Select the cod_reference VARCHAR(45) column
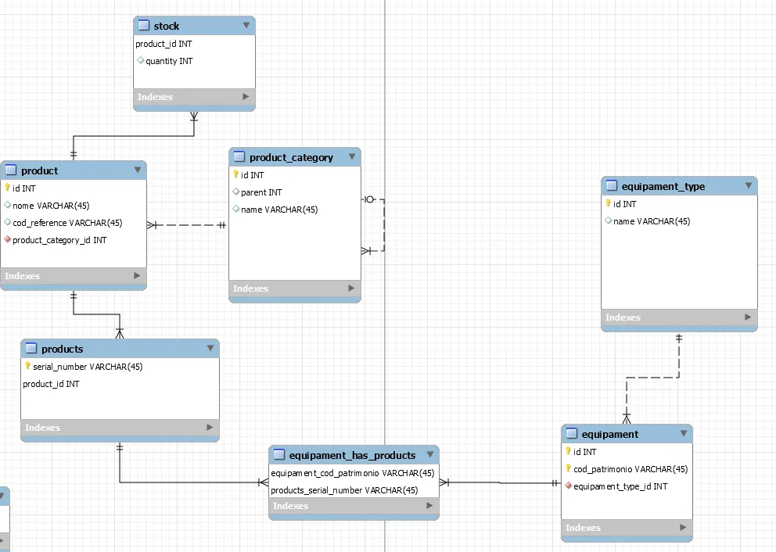776x552 pixels. [x=67, y=223]
